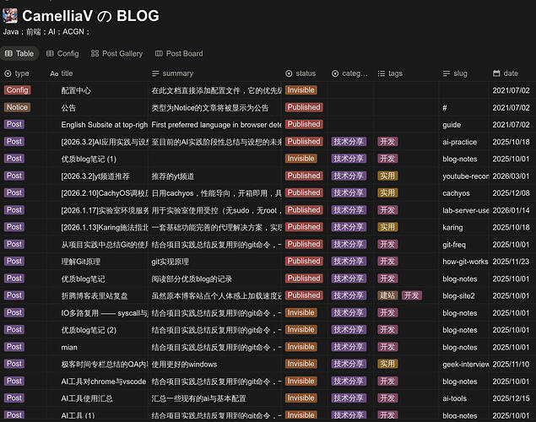Image resolution: width=536 pixels, height=422 pixels.
Task: Click the summary column lines icon
Action: (155, 73)
